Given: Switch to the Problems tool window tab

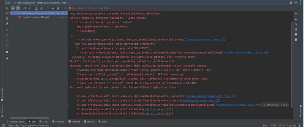Looking at the screenshot, I should [x=58, y=122].
